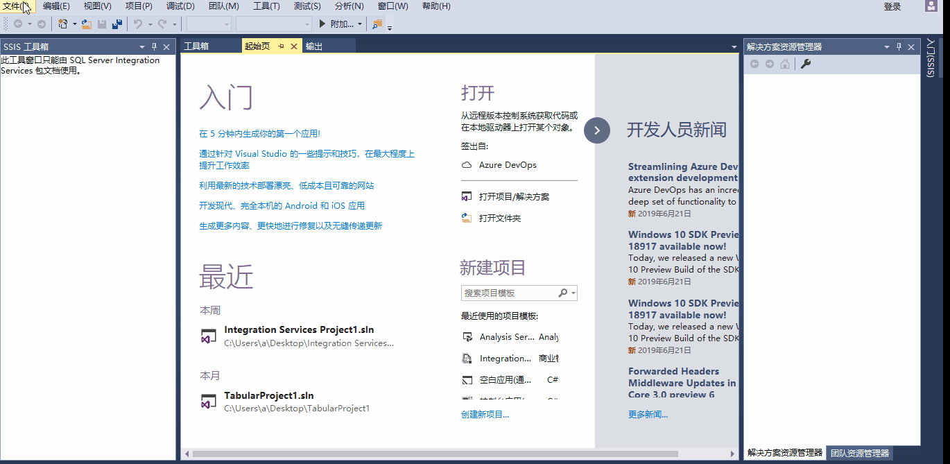This screenshot has height=464, width=950.
Task: Click the New Project toolbar icon
Action: (x=63, y=24)
